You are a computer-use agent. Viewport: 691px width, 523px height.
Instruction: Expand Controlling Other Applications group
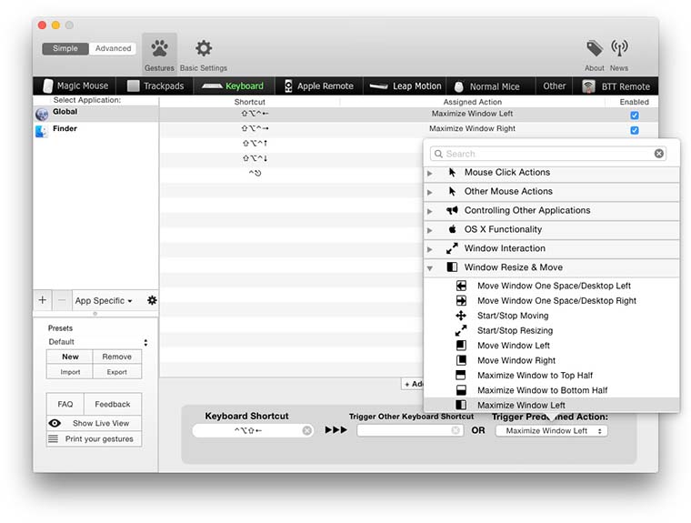430,211
